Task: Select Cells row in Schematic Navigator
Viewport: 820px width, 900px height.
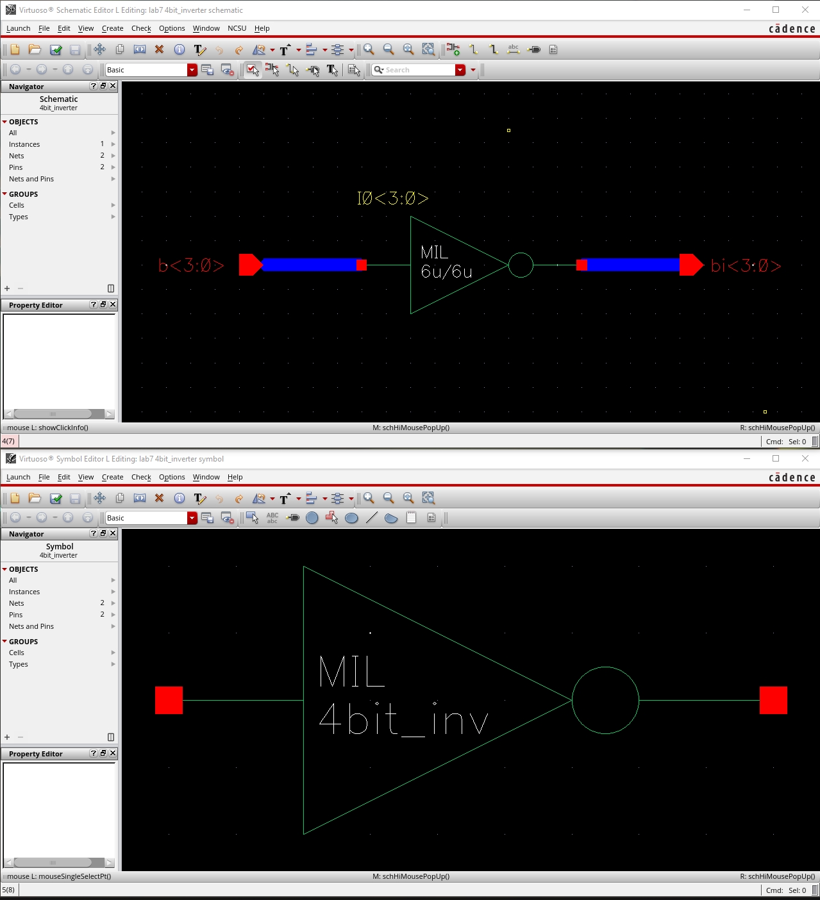Action: [x=59, y=205]
